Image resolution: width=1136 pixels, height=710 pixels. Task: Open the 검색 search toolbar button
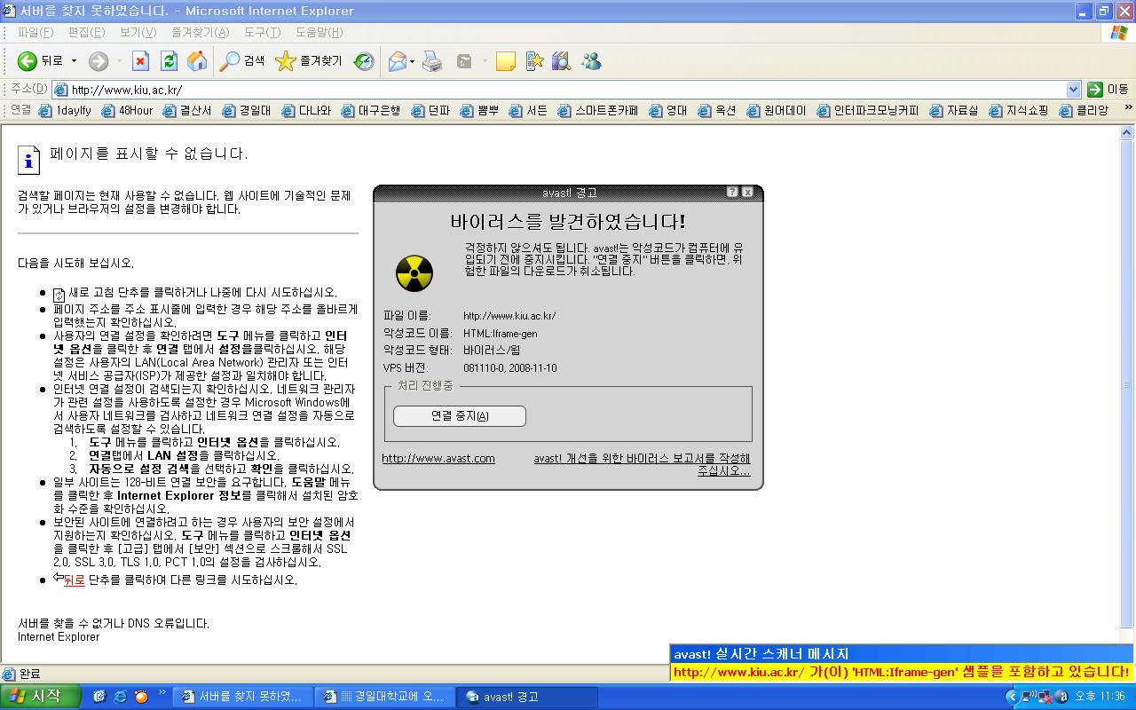tap(243, 61)
